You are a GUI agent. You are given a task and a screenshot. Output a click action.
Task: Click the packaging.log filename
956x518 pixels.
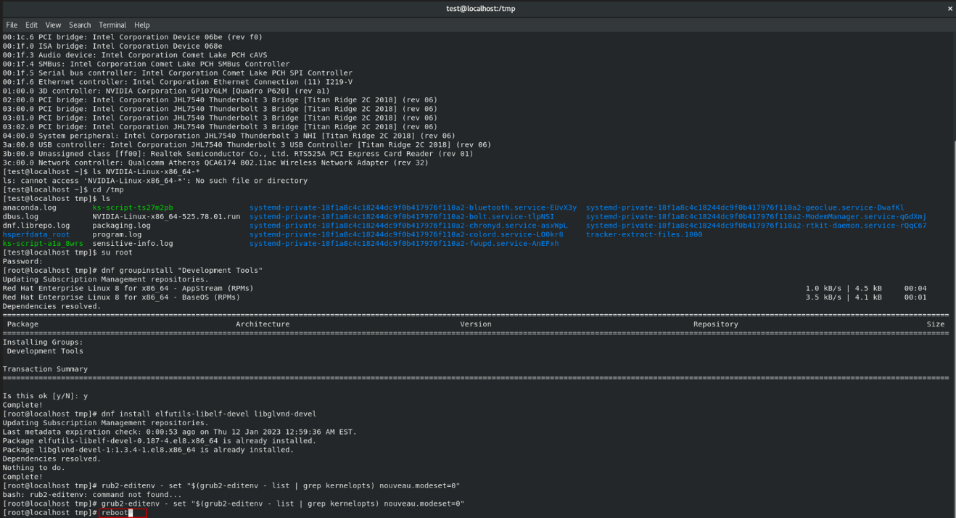pos(121,226)
